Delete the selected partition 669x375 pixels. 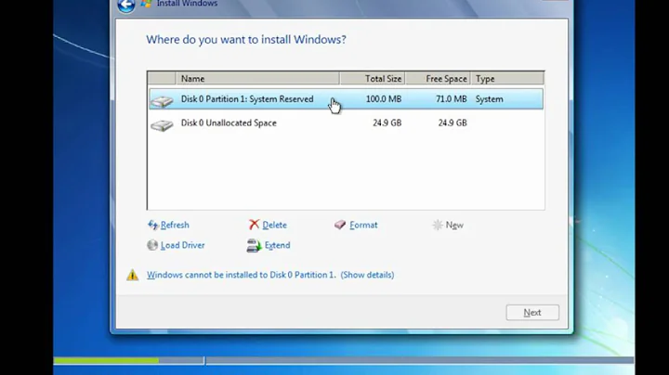(x=274, y=225)
